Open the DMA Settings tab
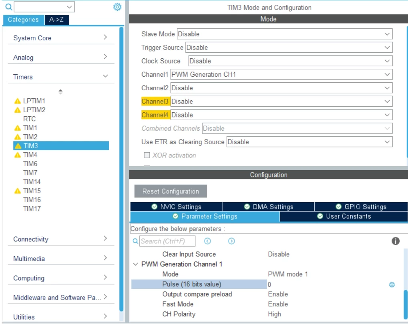The height and width of the screenshot is (324, 408). [x=269, y=207]
